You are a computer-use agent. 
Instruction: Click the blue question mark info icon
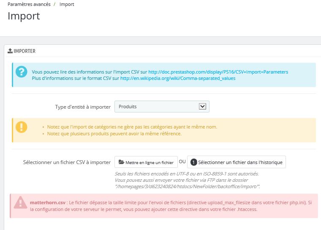tap(21, 72)
